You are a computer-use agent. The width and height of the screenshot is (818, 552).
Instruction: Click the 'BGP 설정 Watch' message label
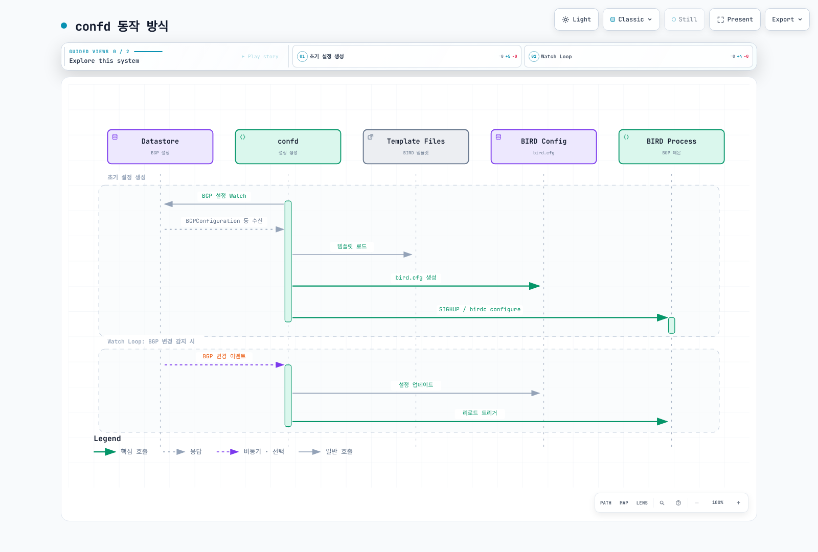[224, 196]
